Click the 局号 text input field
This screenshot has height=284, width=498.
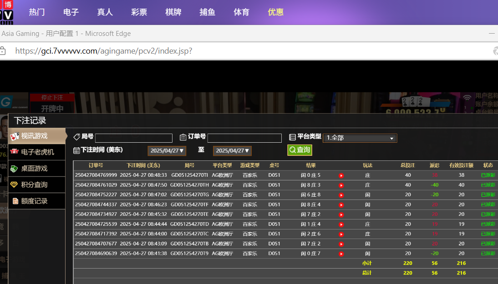point(134,138)
